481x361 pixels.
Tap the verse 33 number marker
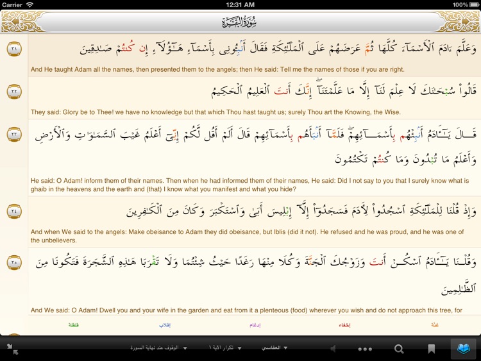14,135
